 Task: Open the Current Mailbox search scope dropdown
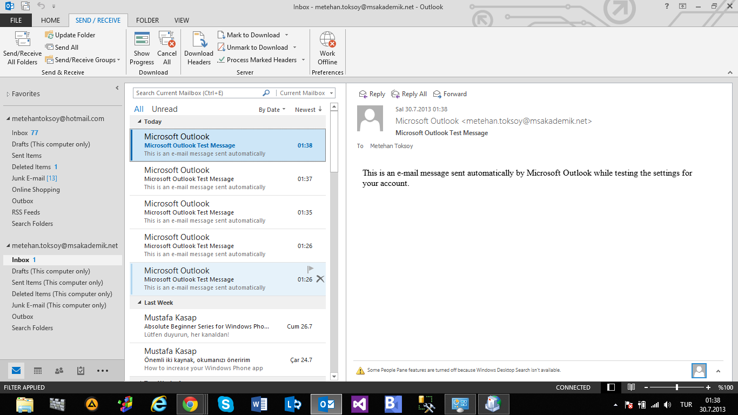click(x=305, y=93)
